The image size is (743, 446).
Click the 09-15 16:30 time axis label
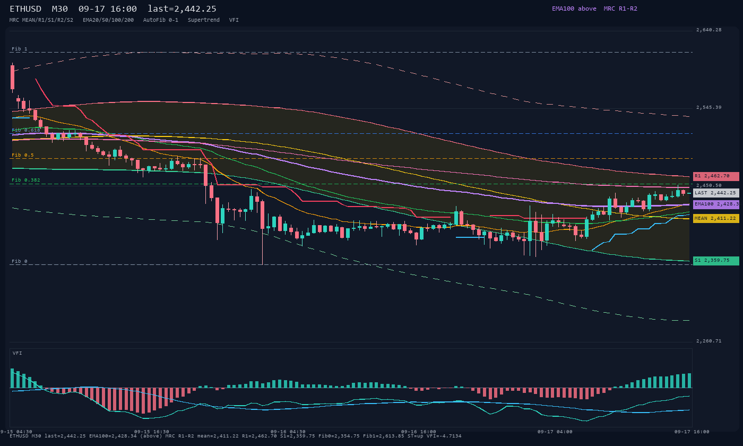[152, 432]
